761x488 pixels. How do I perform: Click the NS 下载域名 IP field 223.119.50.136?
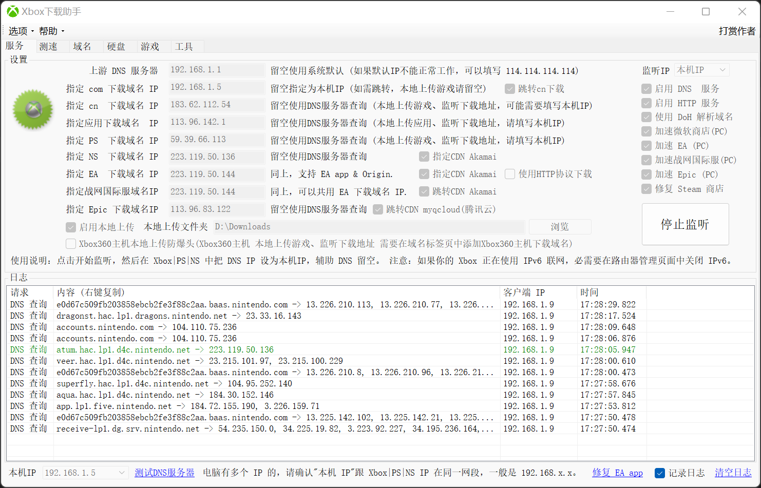pos(216,157)
